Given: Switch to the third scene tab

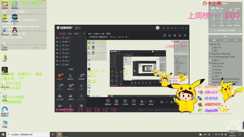Looking at the screenshot, I should tap(77, 33).
